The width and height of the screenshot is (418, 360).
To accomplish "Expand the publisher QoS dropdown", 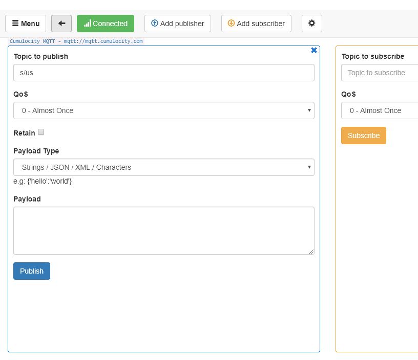I will [164, 110].
